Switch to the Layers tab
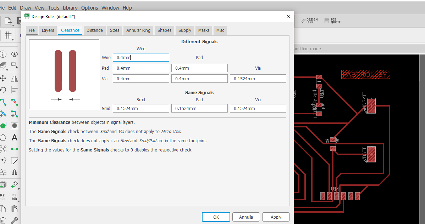Screen dimensions: 425x224 (x=48, y=30)
